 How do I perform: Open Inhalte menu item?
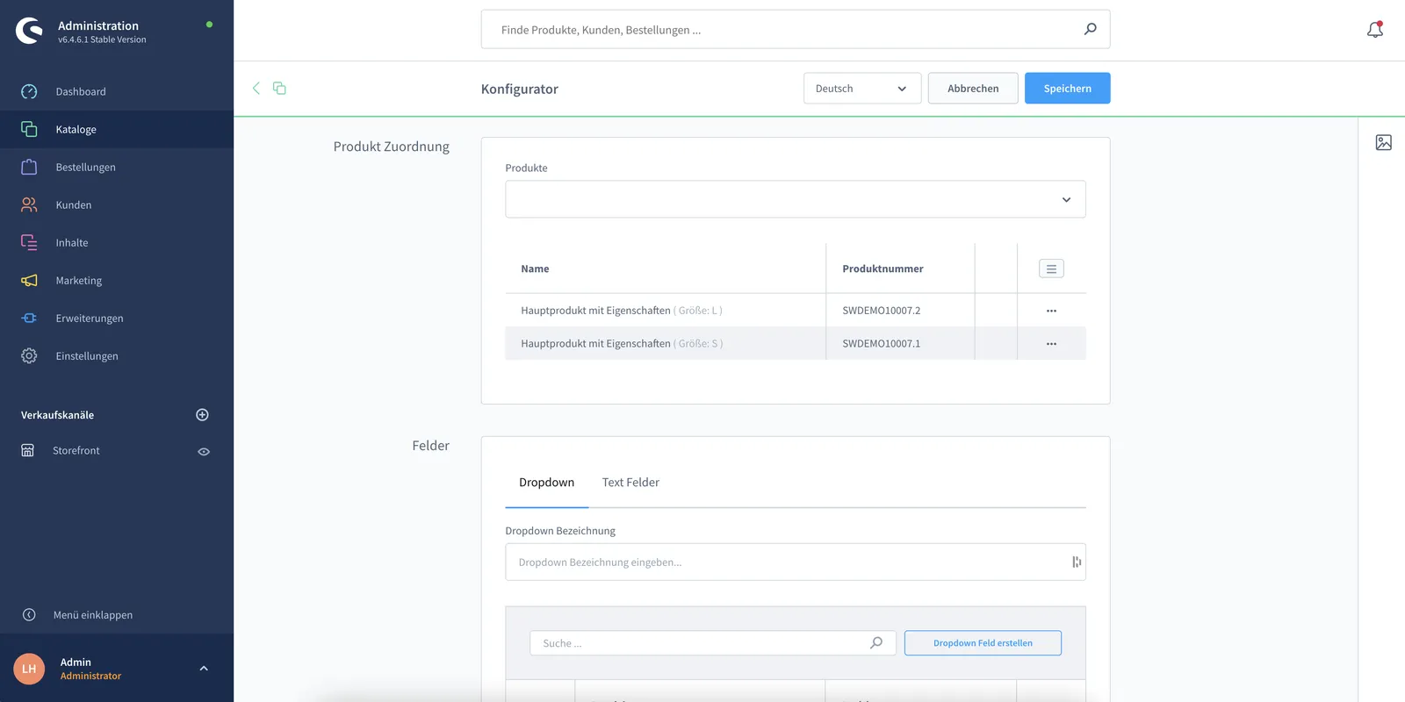pyautogui.click(x=117, y=242)
